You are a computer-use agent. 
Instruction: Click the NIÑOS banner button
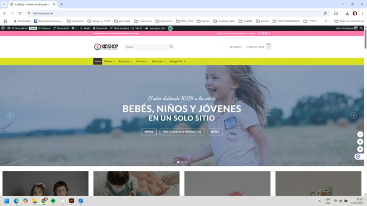click(x=149, y=132)
